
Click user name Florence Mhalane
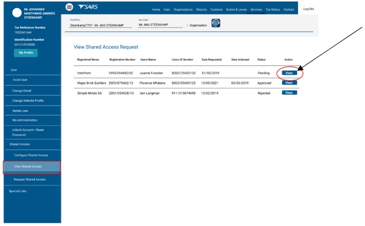153,83
